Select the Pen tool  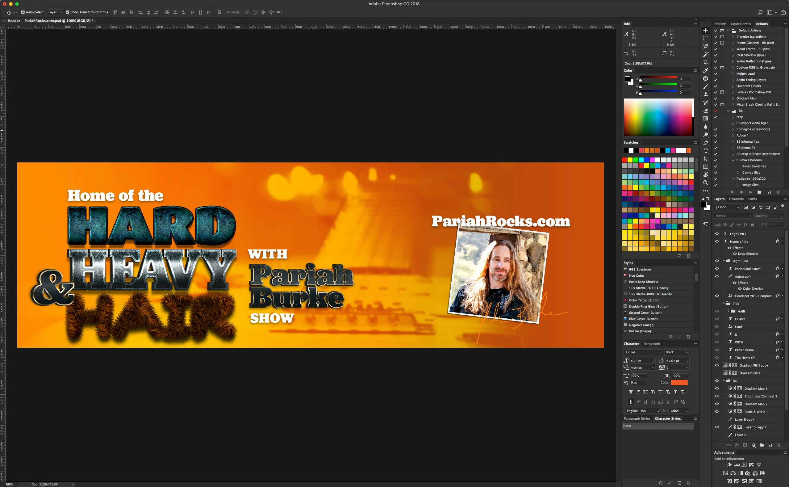pos(705,143)
